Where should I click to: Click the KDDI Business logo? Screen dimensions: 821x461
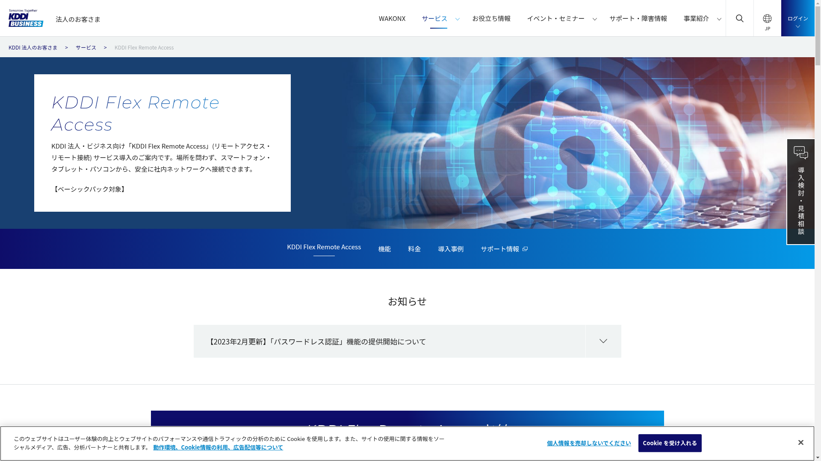pos(26,18)
